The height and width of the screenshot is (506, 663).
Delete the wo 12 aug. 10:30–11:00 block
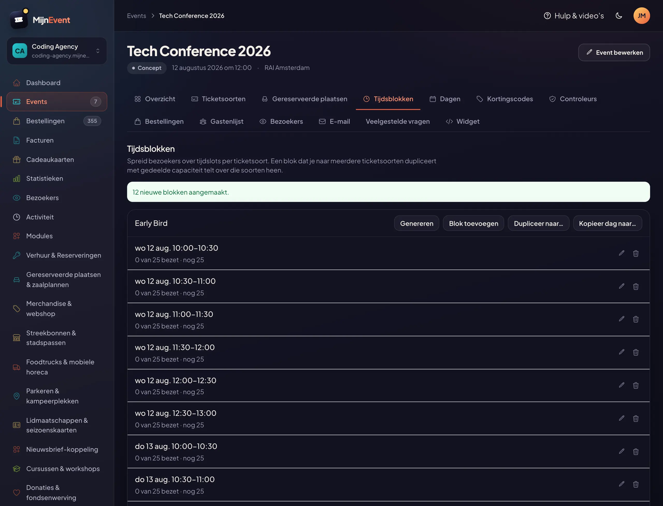coord(636,286)
